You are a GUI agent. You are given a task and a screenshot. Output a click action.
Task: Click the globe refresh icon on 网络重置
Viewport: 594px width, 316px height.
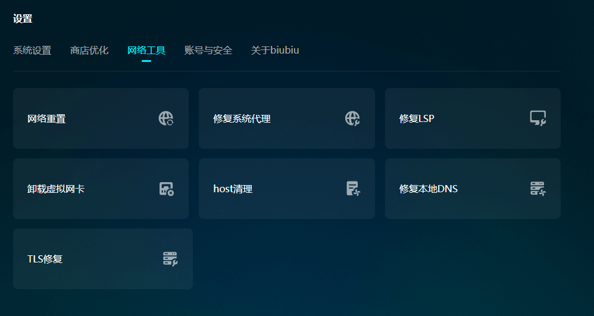pos(166,118)
